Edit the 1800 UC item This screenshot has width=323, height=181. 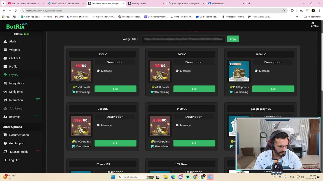(x=273, y=89)
